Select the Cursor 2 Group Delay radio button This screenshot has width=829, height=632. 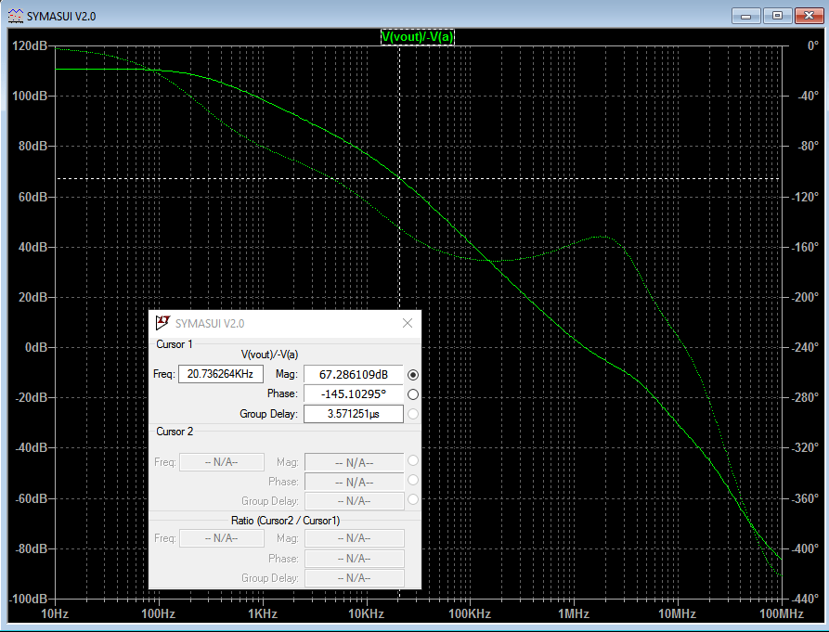click(413, 499)
